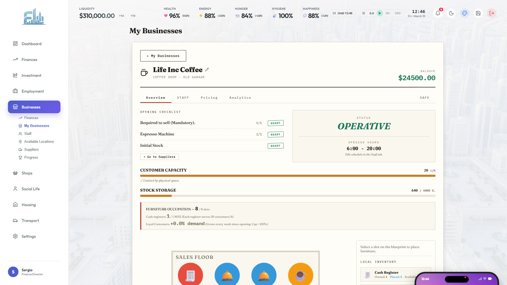The image size is (507, 285).
Task: Open the Employment section
Action: tap(34, 91)
